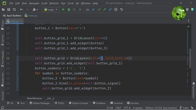Open the Problems tool window
Viewport: 196px width, 110px height.
point(99,103)
